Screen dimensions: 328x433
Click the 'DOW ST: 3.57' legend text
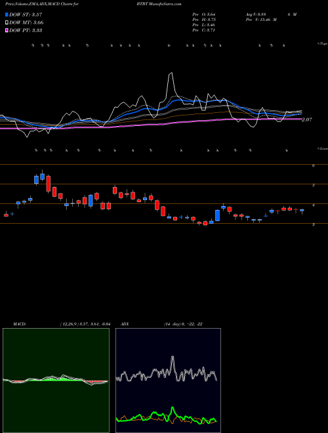[x=26, y=14]
